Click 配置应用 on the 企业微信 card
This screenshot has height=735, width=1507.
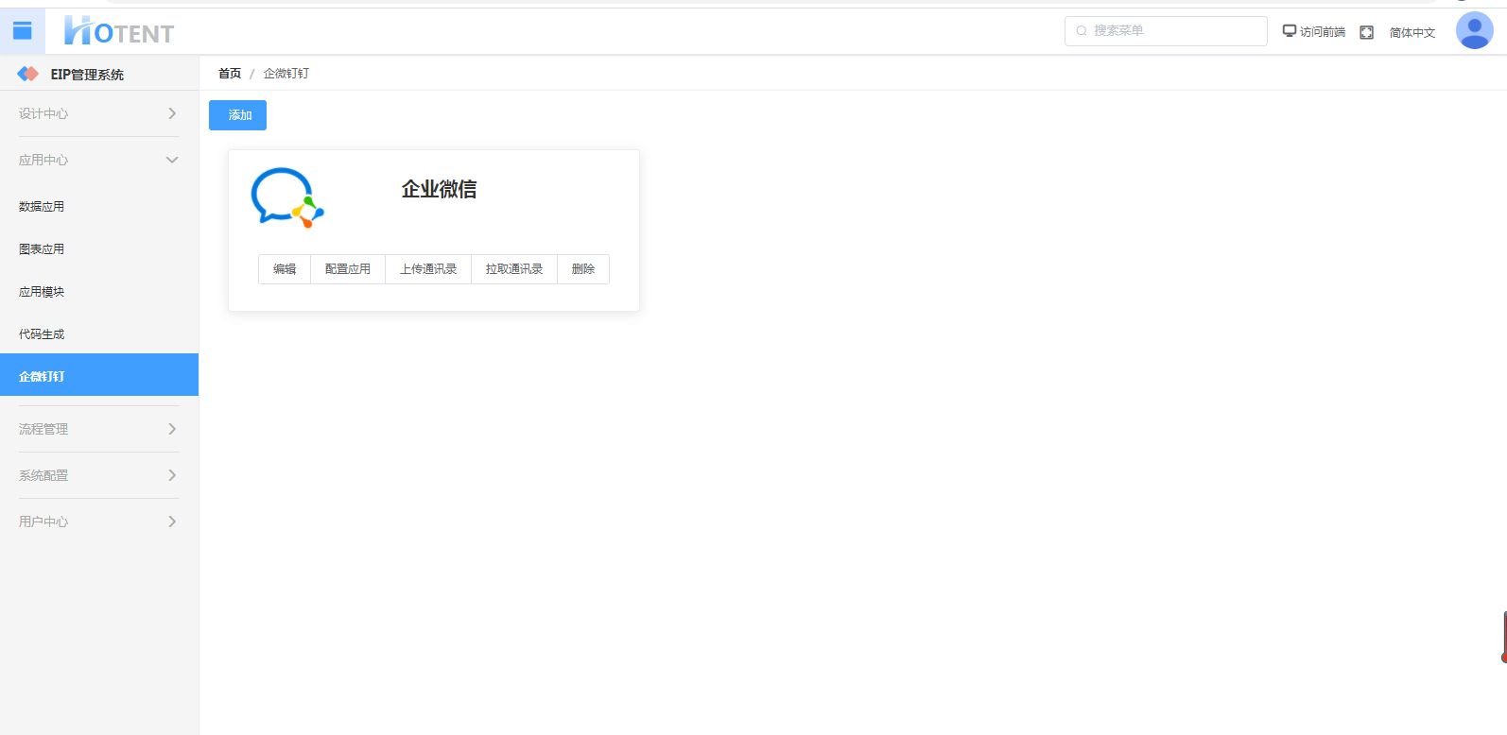348,269
